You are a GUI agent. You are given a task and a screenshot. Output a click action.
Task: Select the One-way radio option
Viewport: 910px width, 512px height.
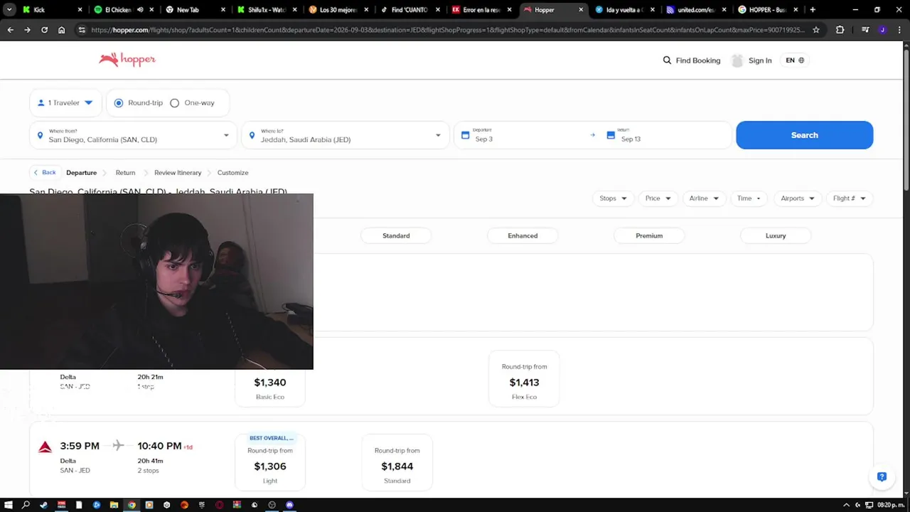pyautogui.click(x=174, y=103)
